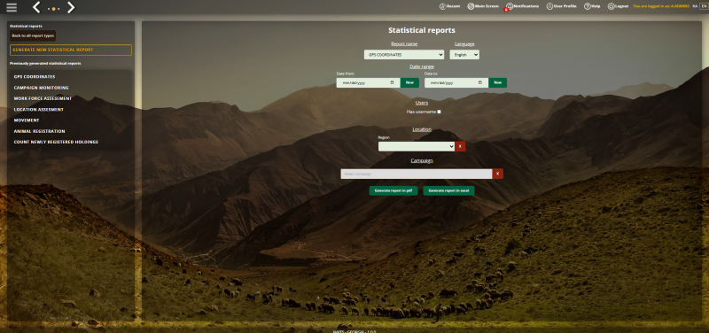Set Date to to Now

point(497,82)
